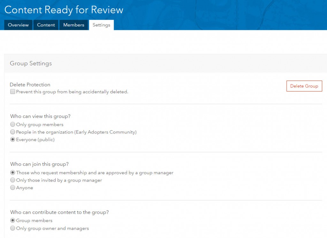Choose 'People in the organization' radio button
Image resolution: width=327 pixels, height=238 pixels.
click(x=12, y=132)
